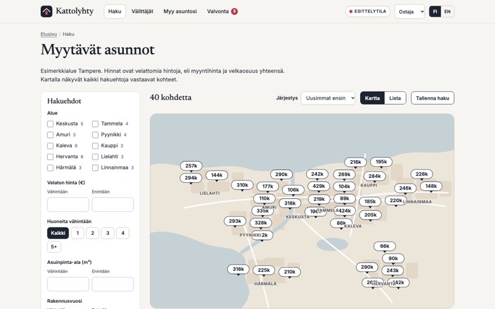Image resolution: width=495 pixels, height=309 pixels.
Task: Select the 328k marker in Pyynikki
Action: [260, 222]
